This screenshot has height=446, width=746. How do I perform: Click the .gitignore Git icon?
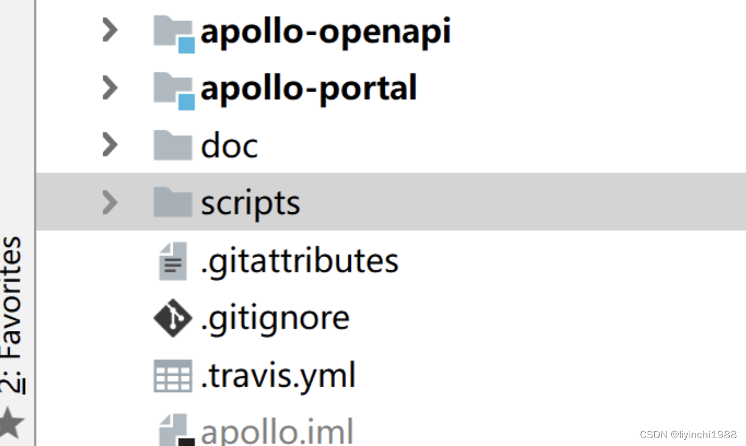coord(172,317)
